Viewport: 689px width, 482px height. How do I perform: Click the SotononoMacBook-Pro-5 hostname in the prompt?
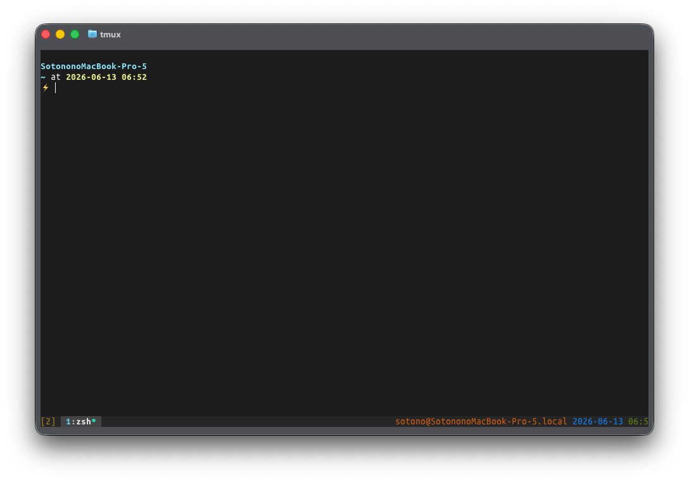pyautogui.click(x=94, y=67)
